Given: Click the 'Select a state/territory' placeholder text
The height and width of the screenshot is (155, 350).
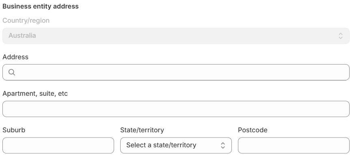Looking at the screenshot, I should coord(161,145).
